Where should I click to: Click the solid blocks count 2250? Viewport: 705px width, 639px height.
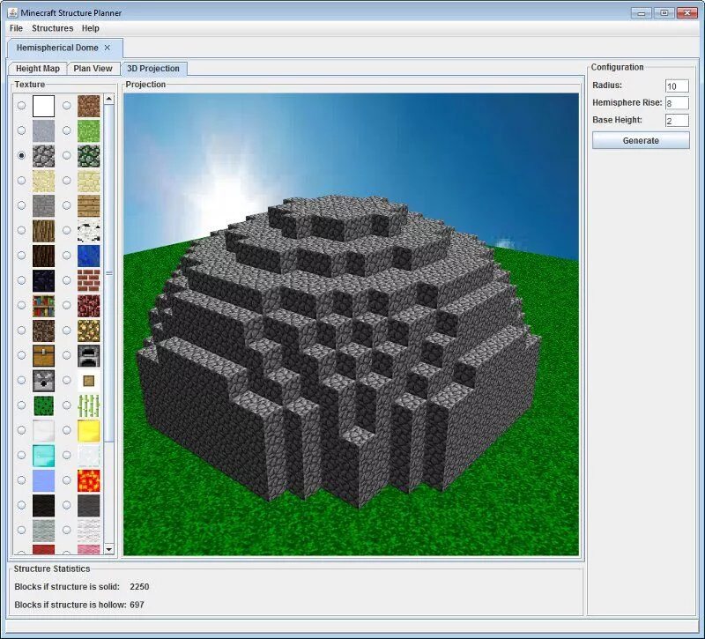[139, 586]
